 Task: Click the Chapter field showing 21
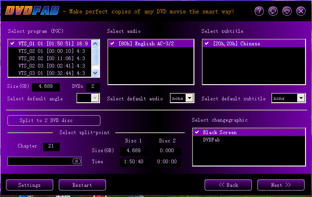51,147
